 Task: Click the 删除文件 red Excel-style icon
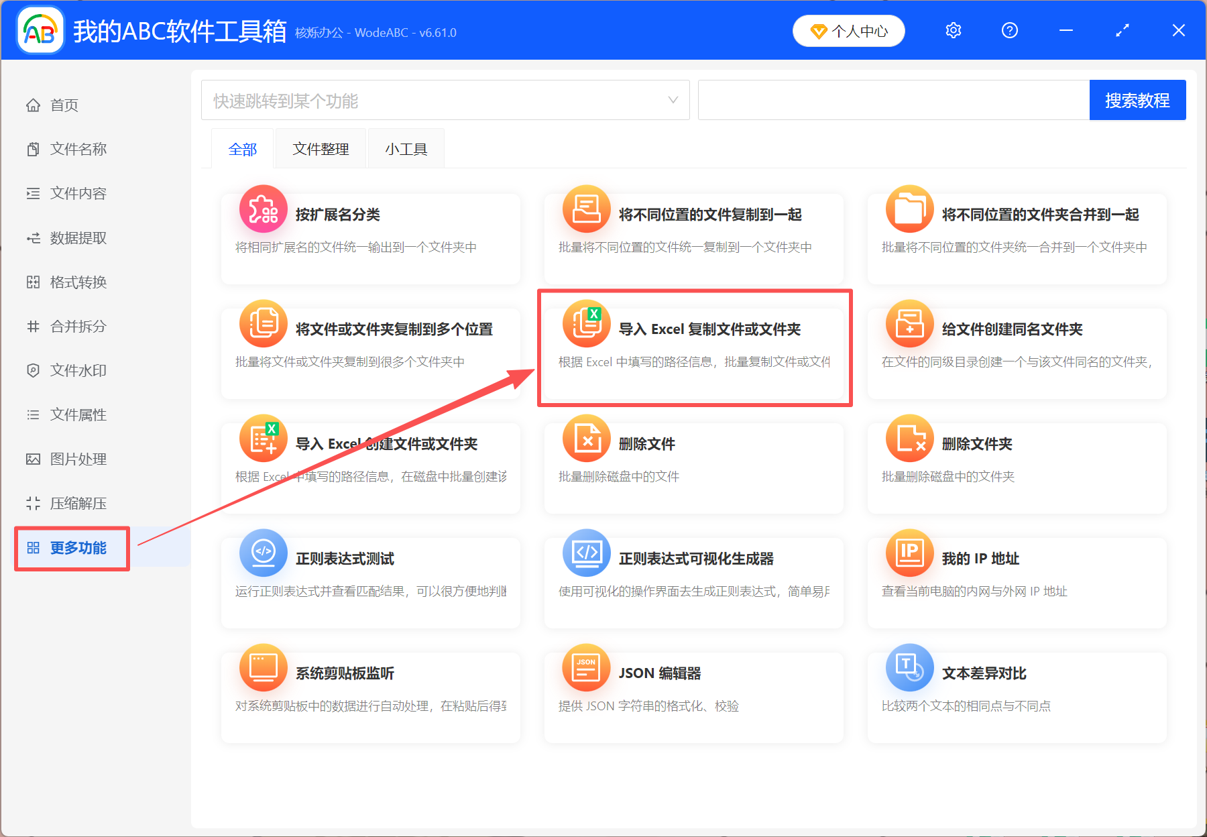point(586,438)
